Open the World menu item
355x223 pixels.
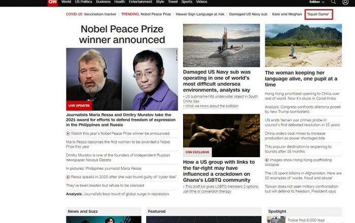coord(66,2)
